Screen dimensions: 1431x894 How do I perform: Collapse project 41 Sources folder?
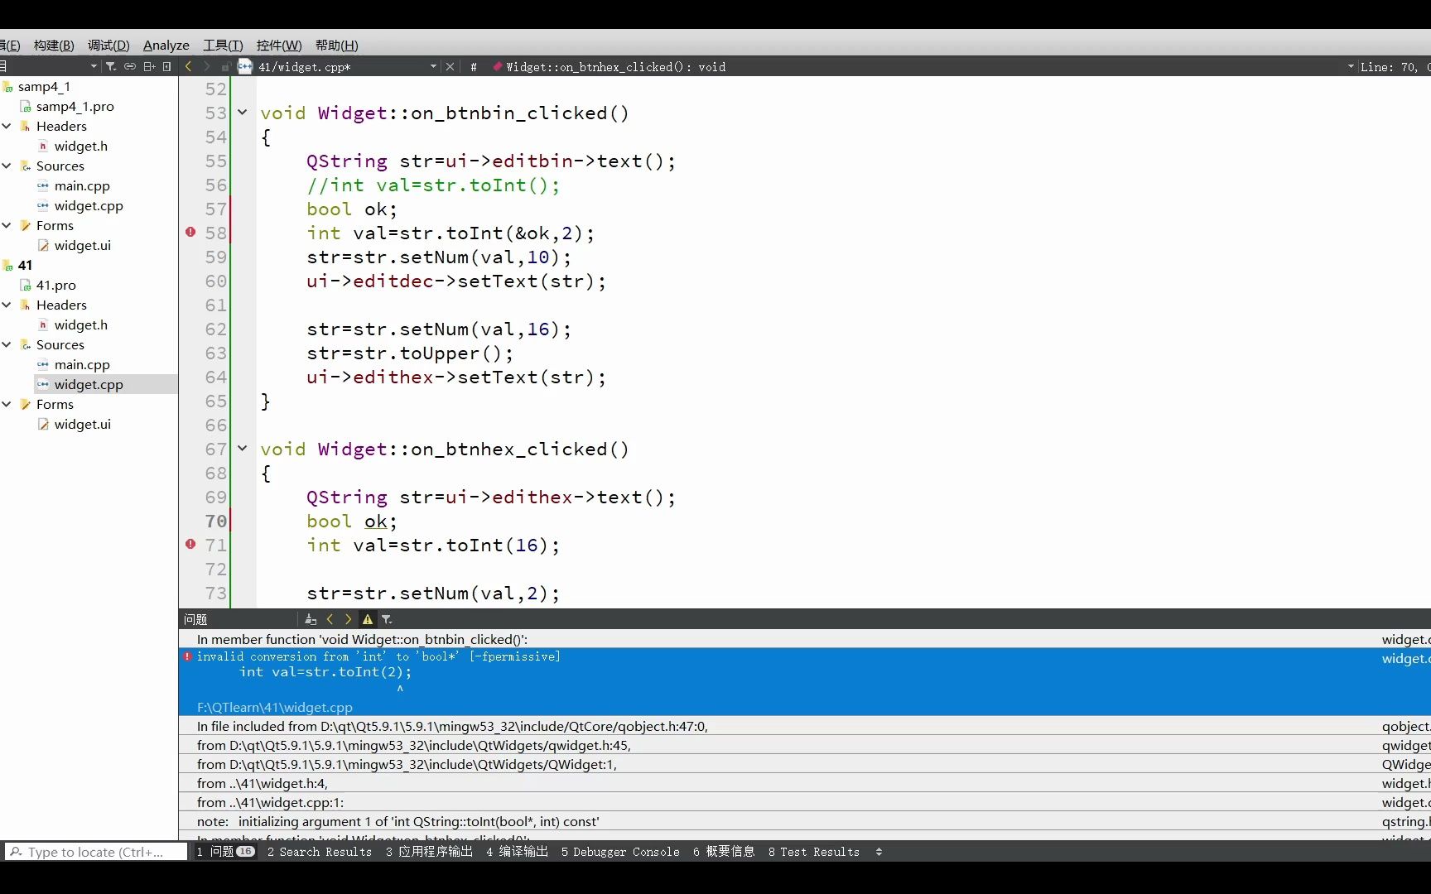click(7, 344)
